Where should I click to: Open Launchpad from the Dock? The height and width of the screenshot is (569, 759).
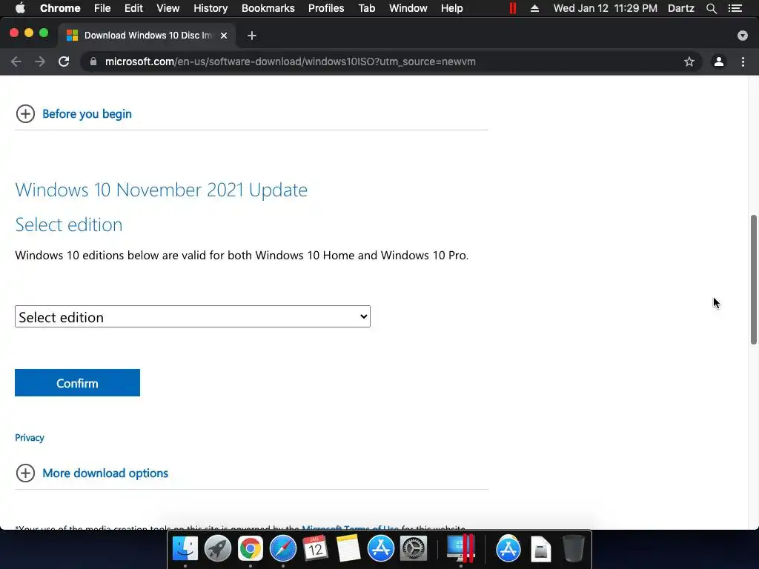pyautogui.click(x=217, y=549)
